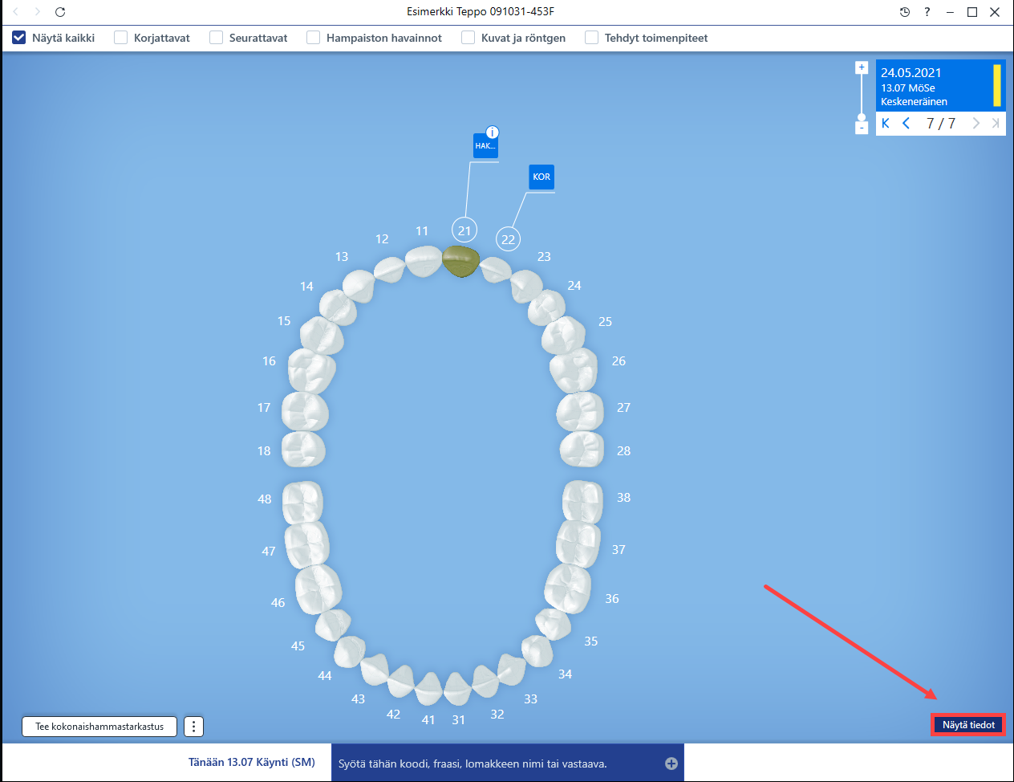The width and height of the screenshot is (1014, 782).
Task: Click the forward navigation arrow
Action: pyautogui.click(x=37, y=12)
